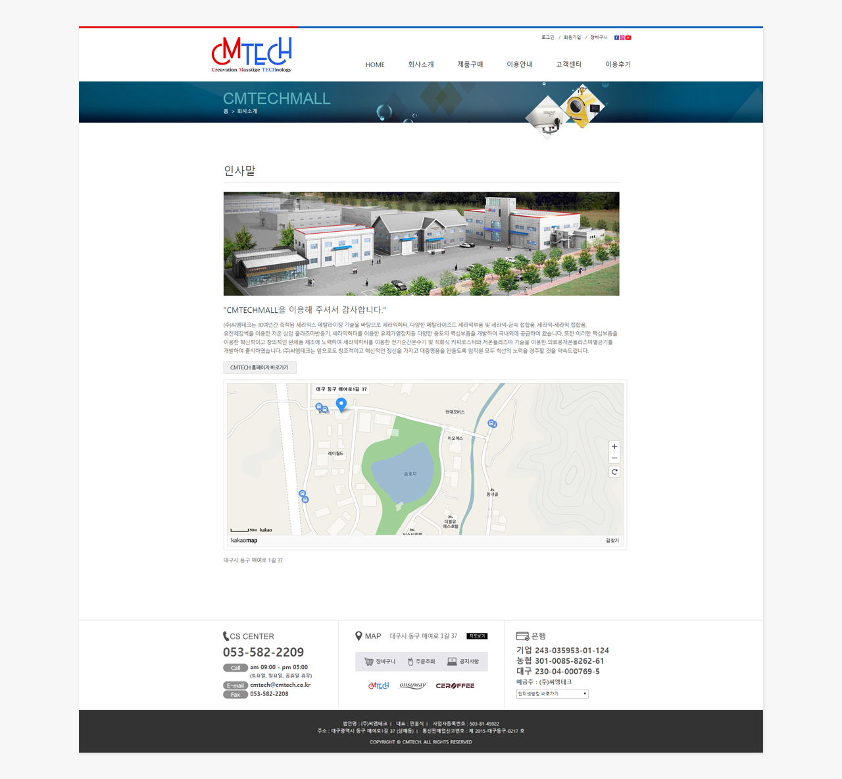Click the address text below the map
Viewport: 842px width, 779px height.
(x=253, y=560)
